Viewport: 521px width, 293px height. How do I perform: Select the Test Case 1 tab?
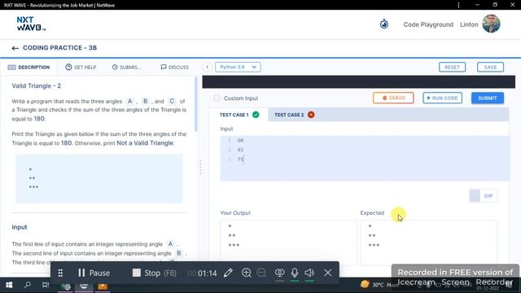point(239,115)
